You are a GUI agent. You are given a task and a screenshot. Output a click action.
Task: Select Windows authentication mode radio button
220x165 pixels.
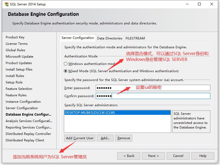click(65, 64)
